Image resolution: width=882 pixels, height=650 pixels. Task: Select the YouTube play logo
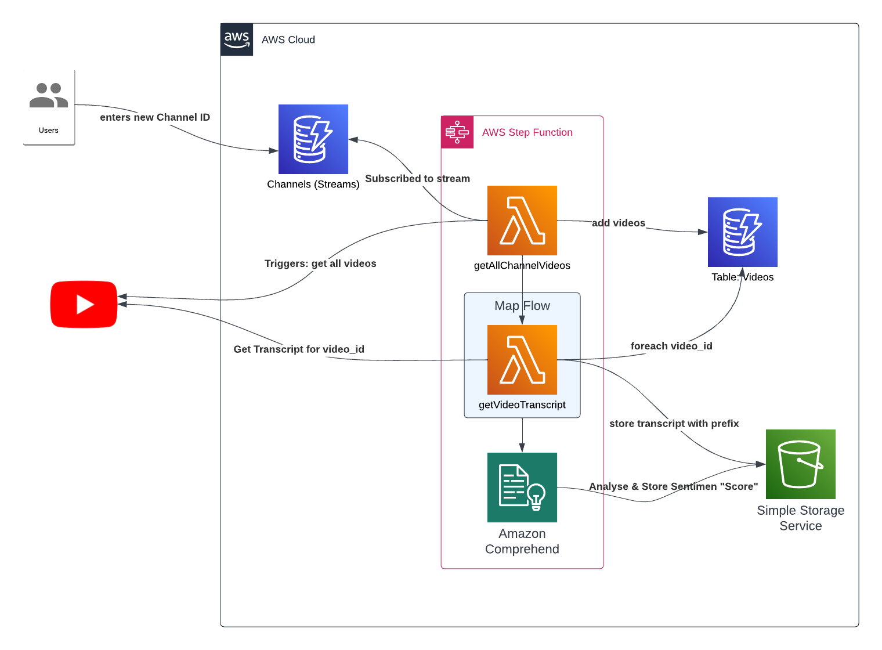pyautogui.click(x=84, y=305)
